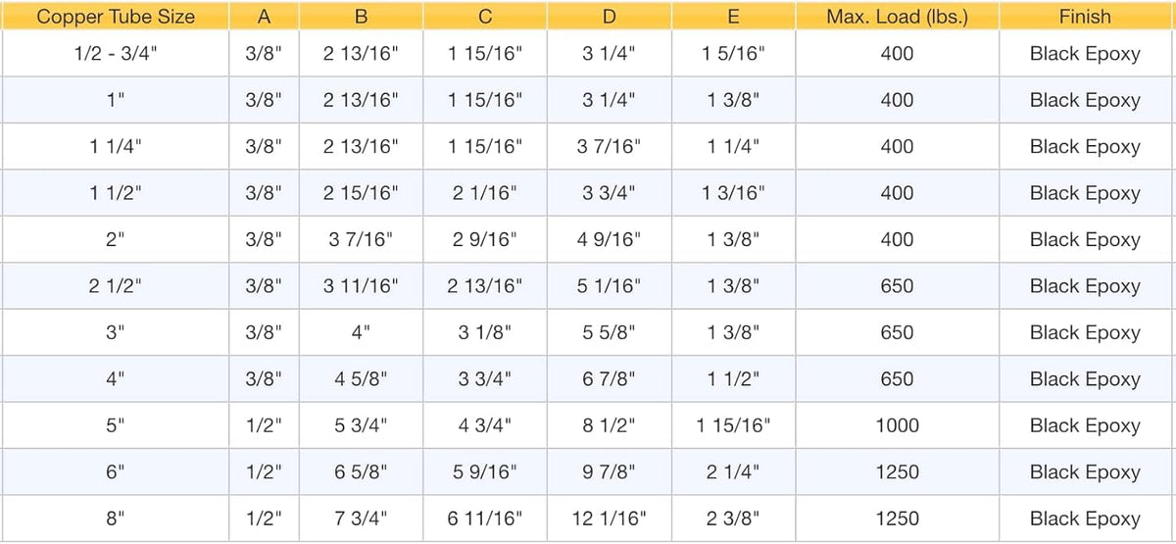Select column header E
The height and width of the screenshot is (544, 1176).
point(733,17)
